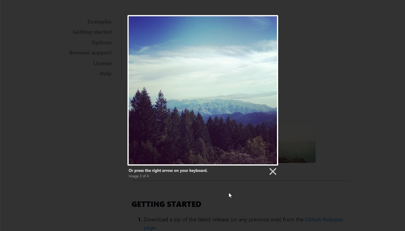
Task: Click the GETTING STARTED heading
Action: [166, 204]
